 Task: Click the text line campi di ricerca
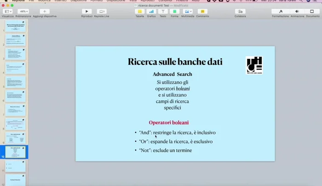[172, 101]
